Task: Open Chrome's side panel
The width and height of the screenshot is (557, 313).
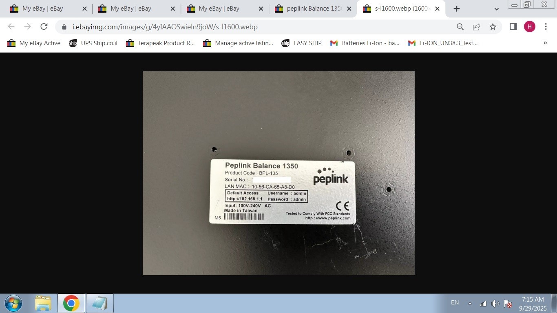Action: pos(513,26)
